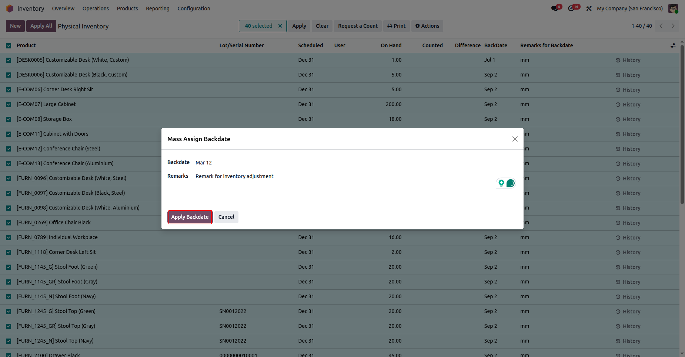The height and width of the screenshot is (357, 685).
Task: Click the Print button
Action: coord(397,26)
